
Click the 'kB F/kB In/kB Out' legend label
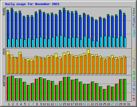point(134,86)
